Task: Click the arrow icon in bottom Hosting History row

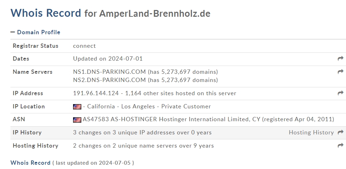Action: tap(341, 145)
